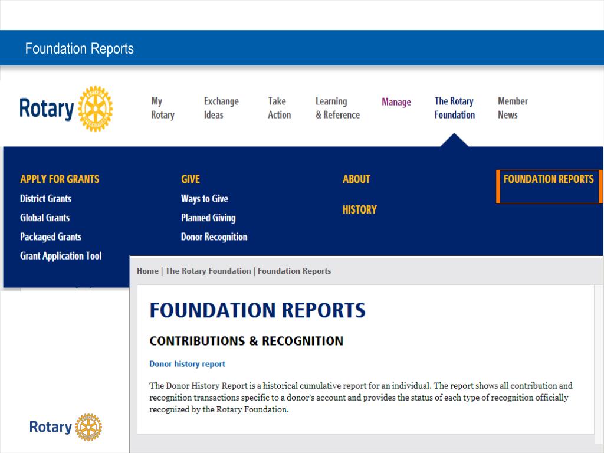
Task: Open the Learning & Reference menu
Action: 337,109
